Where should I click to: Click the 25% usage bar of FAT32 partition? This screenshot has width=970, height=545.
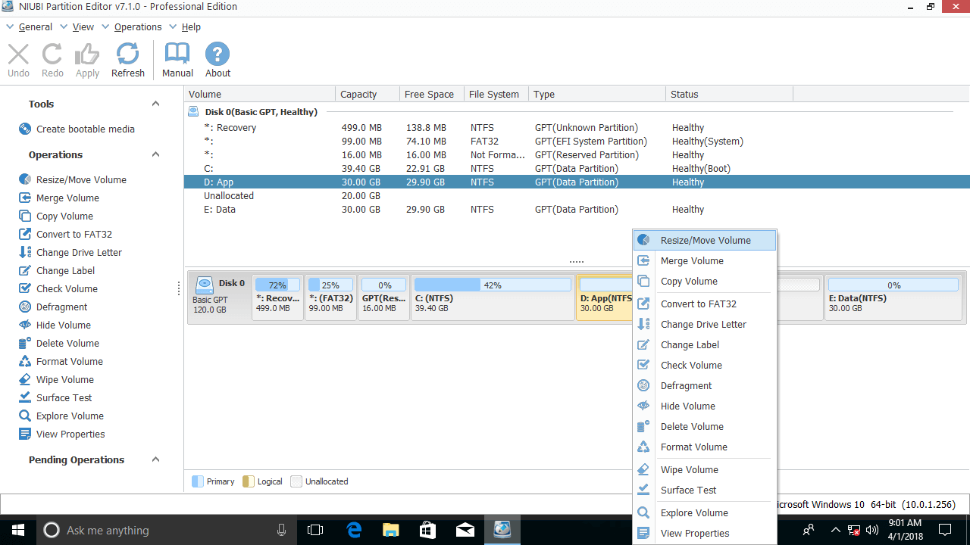(330, 285)
